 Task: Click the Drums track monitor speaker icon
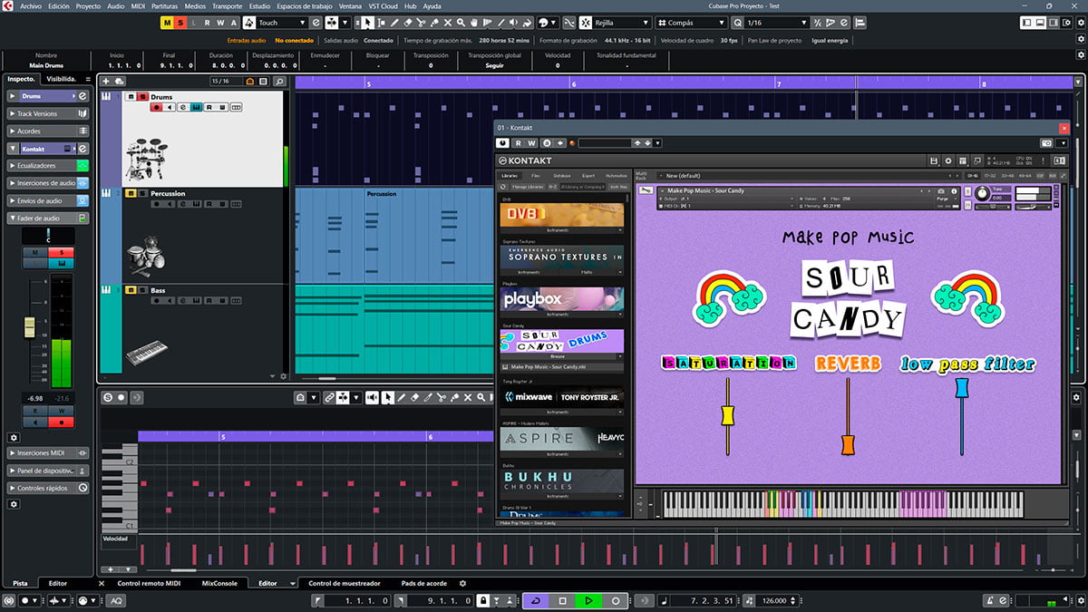(170, 107)
